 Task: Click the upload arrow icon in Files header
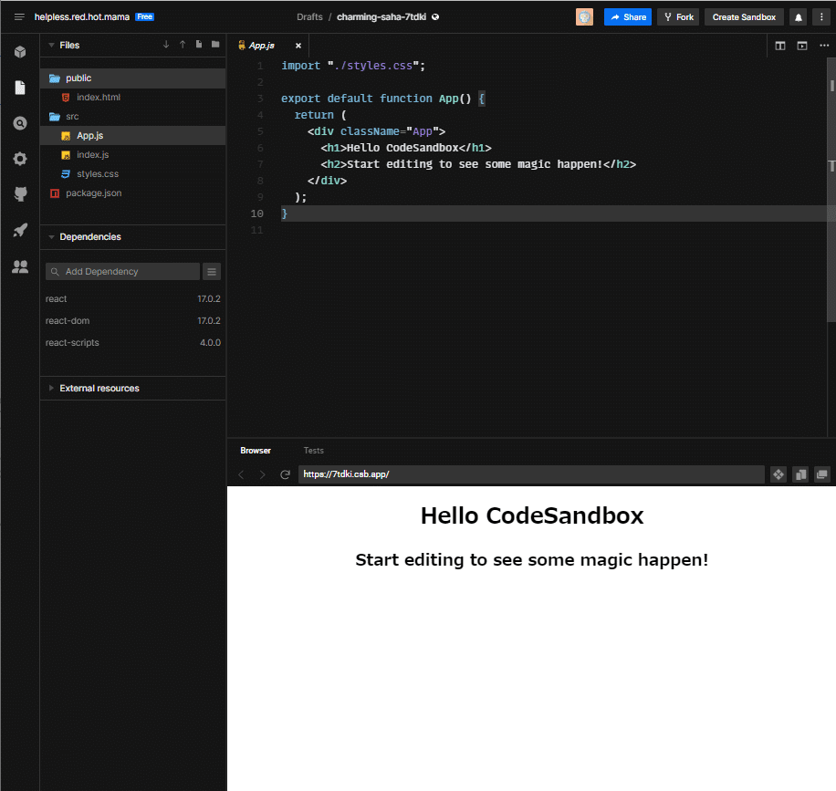[x=183, y=45]
